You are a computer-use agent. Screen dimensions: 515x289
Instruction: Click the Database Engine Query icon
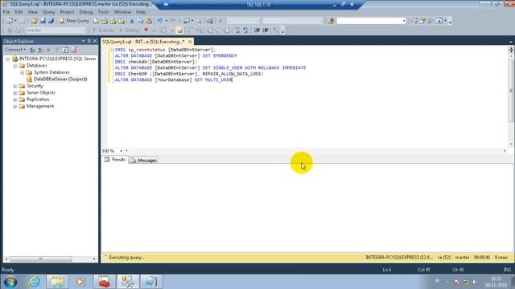coord(96,21)
